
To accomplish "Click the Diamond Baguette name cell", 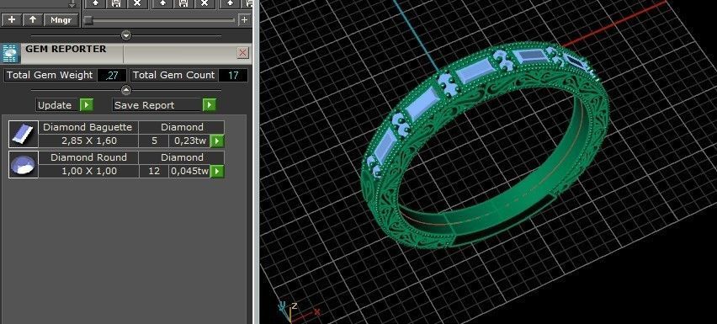I will [x=88, y=128].
